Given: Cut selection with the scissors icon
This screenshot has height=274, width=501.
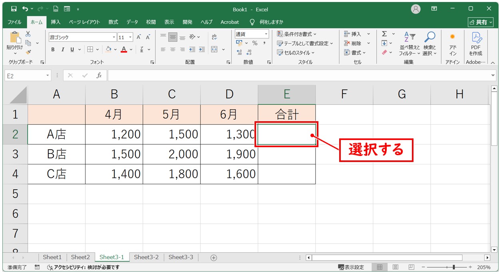Looking at the screenshot, I should pyautogui.click(x=28, y=34).
